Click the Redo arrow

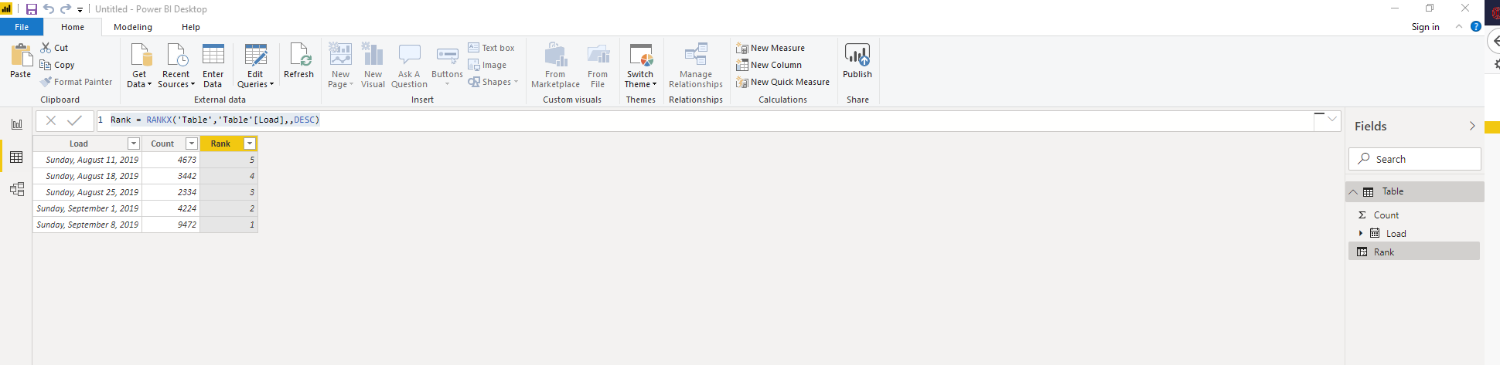coord(66,9)
